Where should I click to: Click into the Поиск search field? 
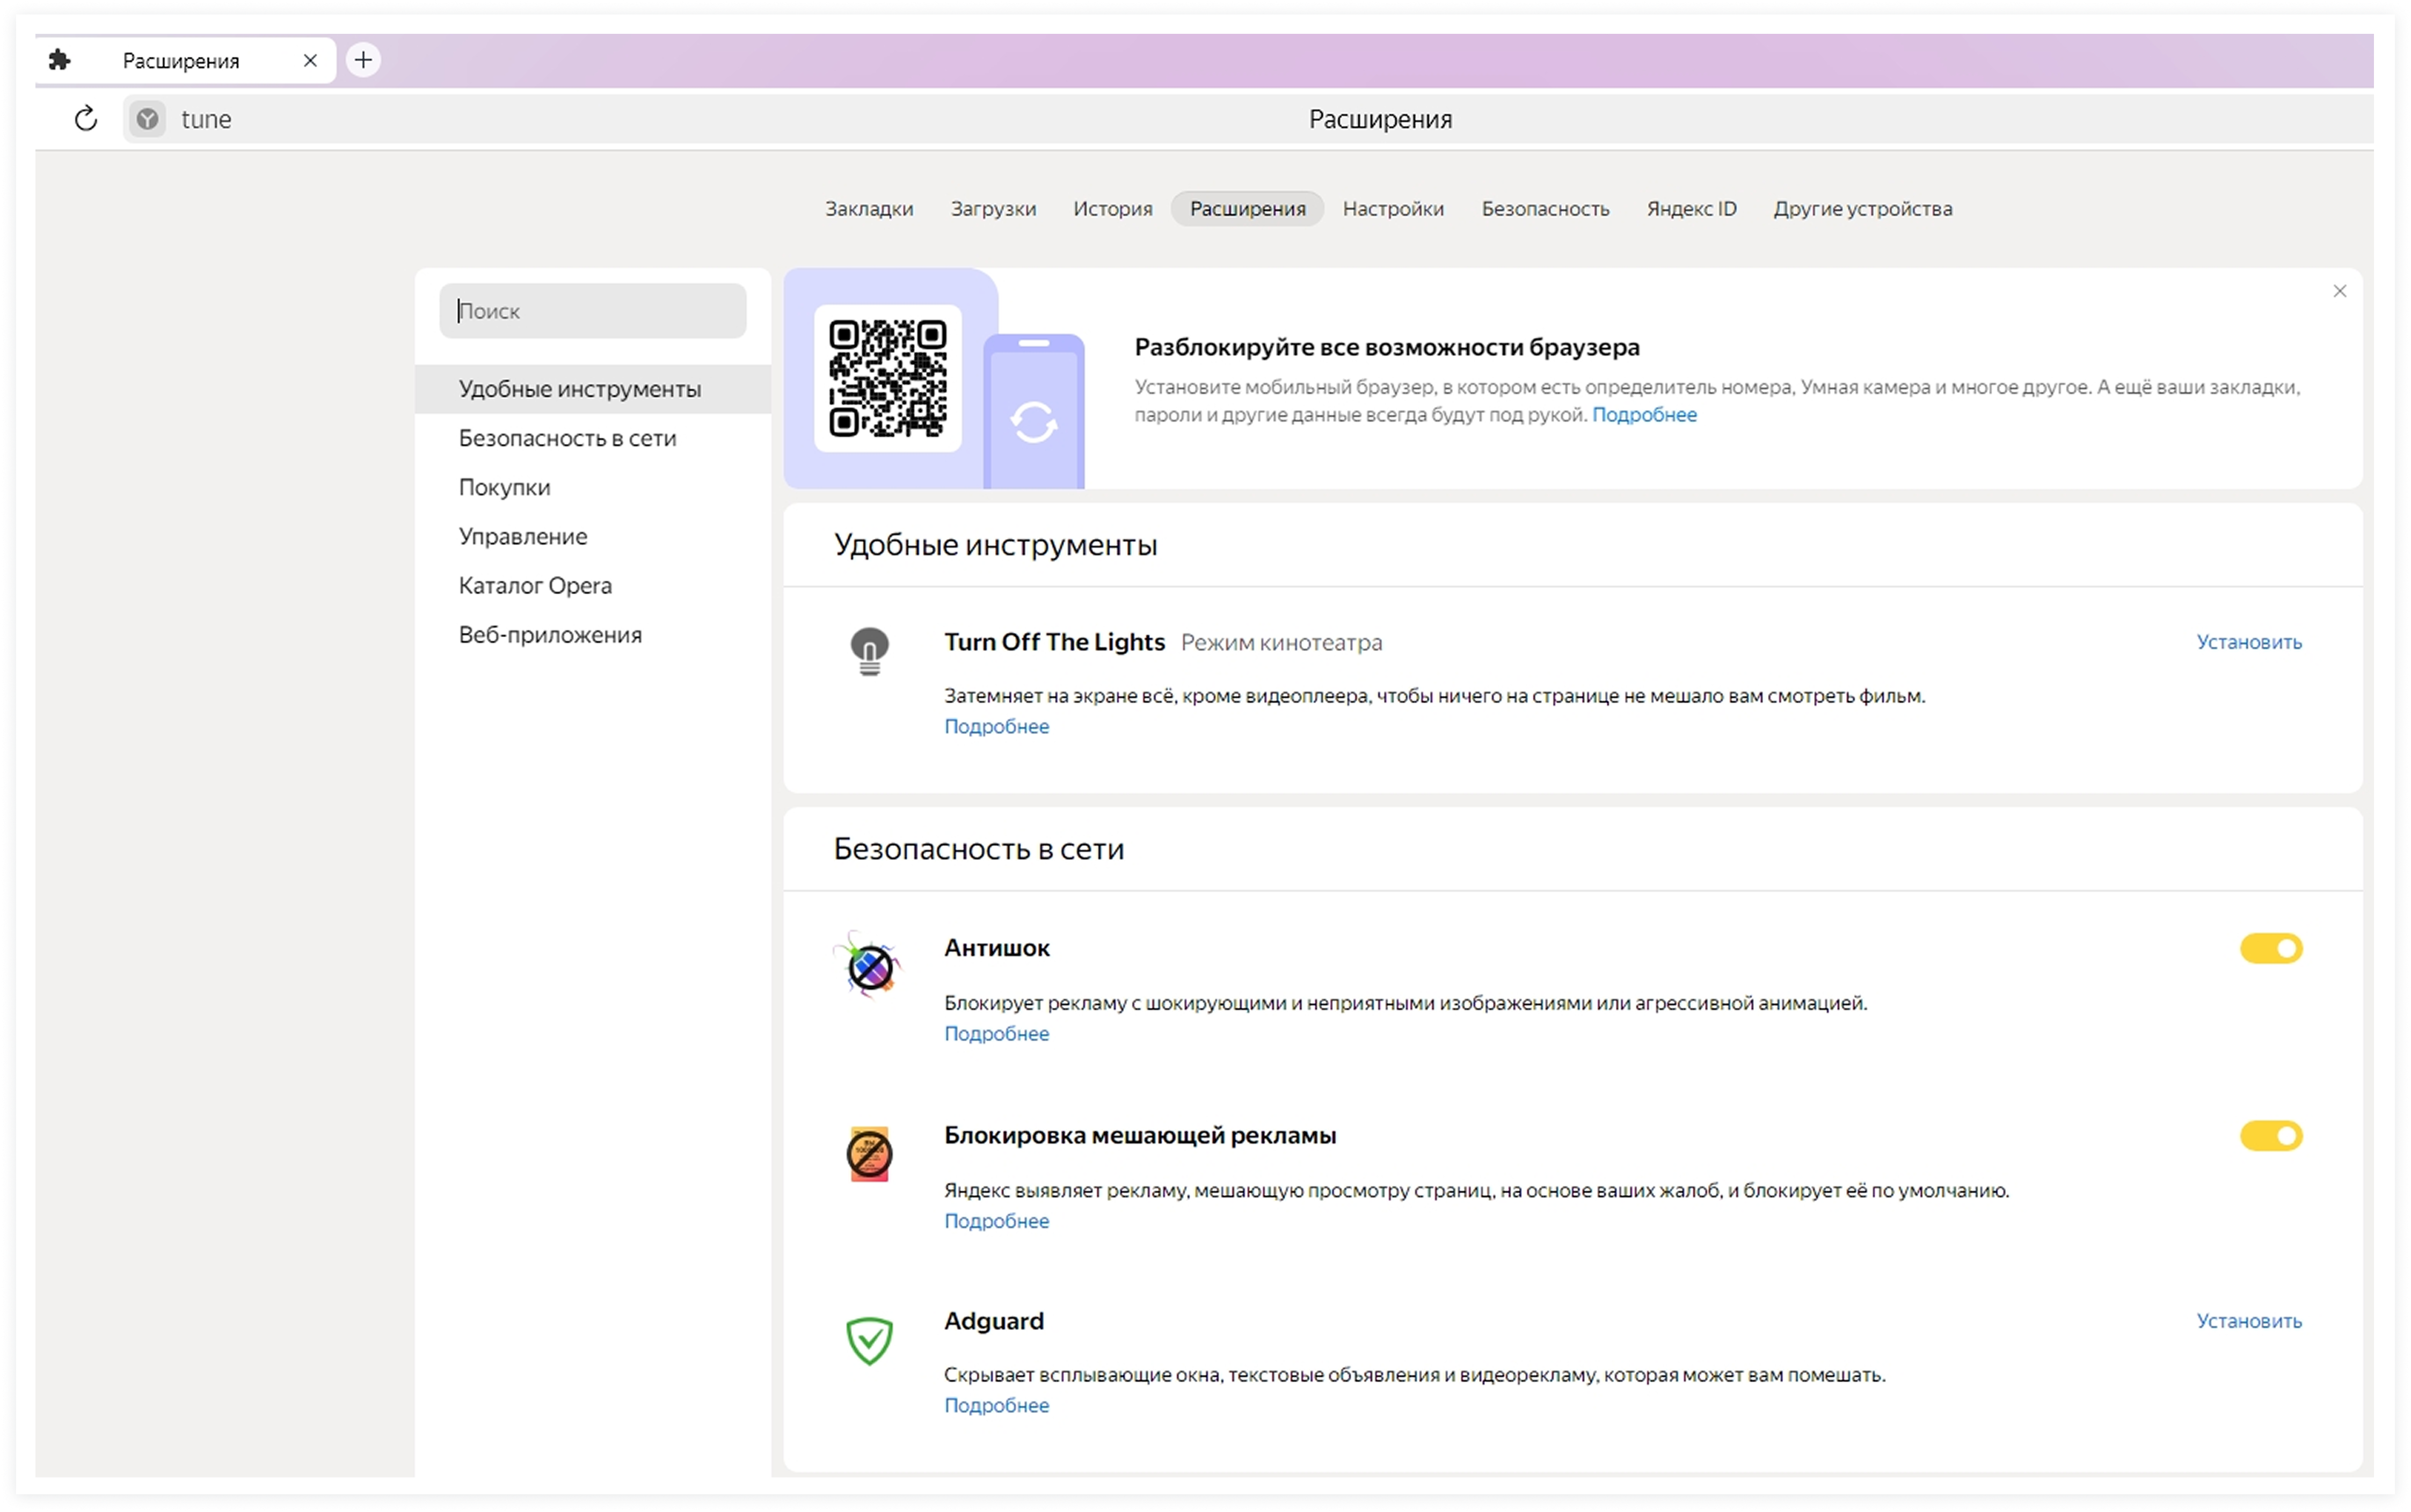(x=592, y=310)
